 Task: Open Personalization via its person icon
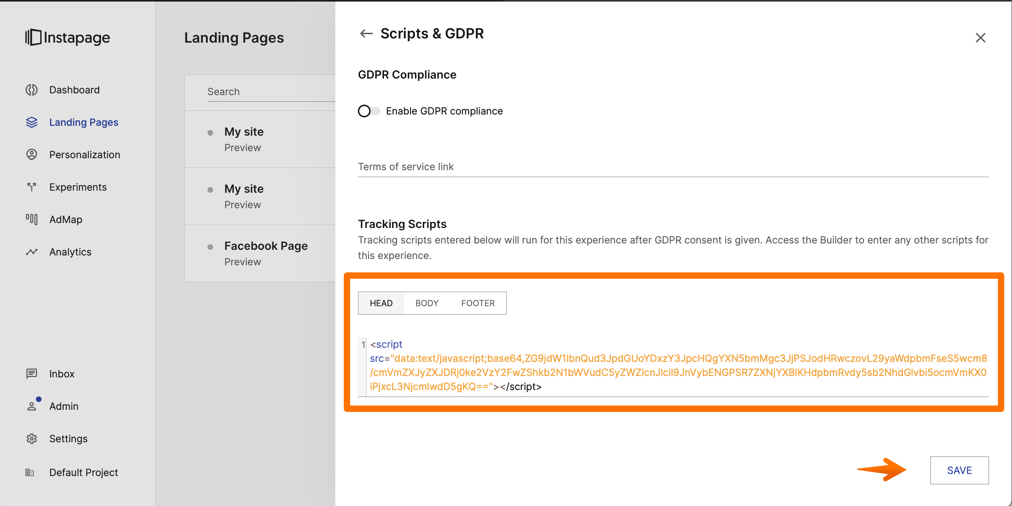(31, 155)
